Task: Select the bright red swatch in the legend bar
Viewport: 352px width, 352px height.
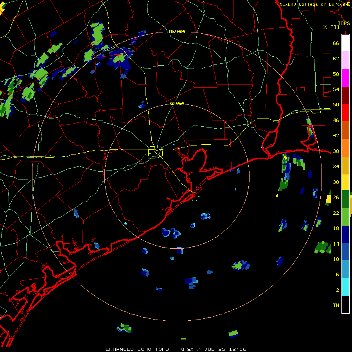Action: click(345, 113)
